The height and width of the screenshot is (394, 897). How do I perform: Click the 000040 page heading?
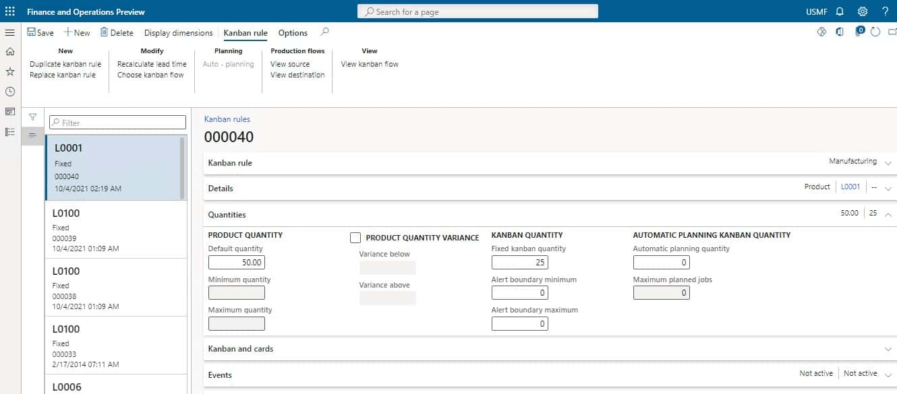pos(229,137)
